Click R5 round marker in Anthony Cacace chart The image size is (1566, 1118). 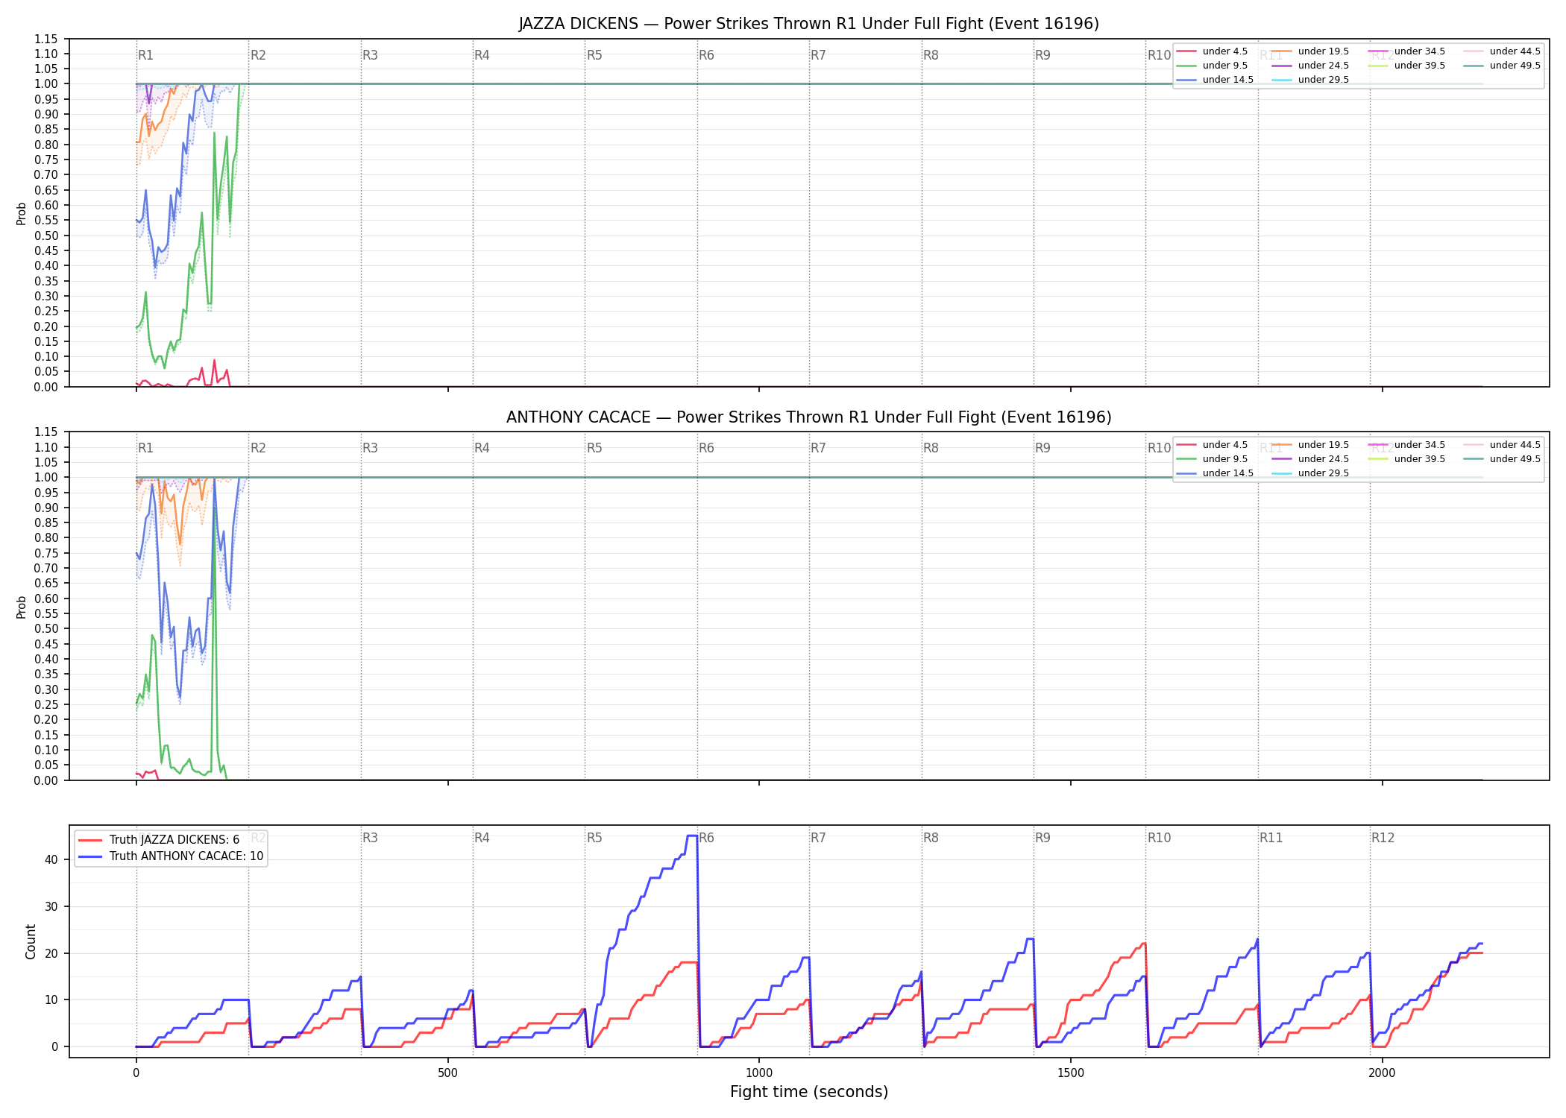[x=594, y=448]
